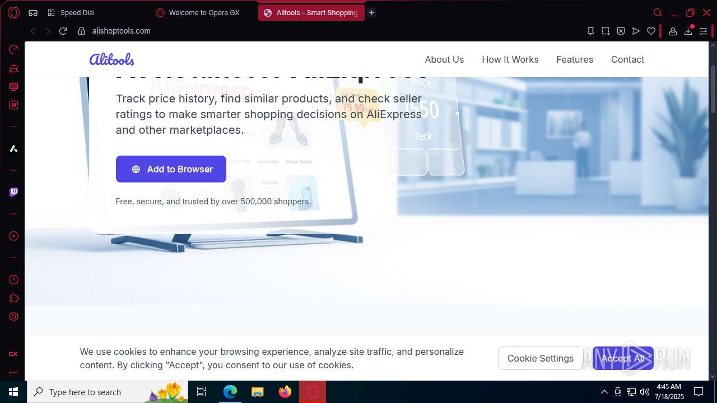Reload the current page
Viewport: 717px width, 403px height.
(63, 31)
